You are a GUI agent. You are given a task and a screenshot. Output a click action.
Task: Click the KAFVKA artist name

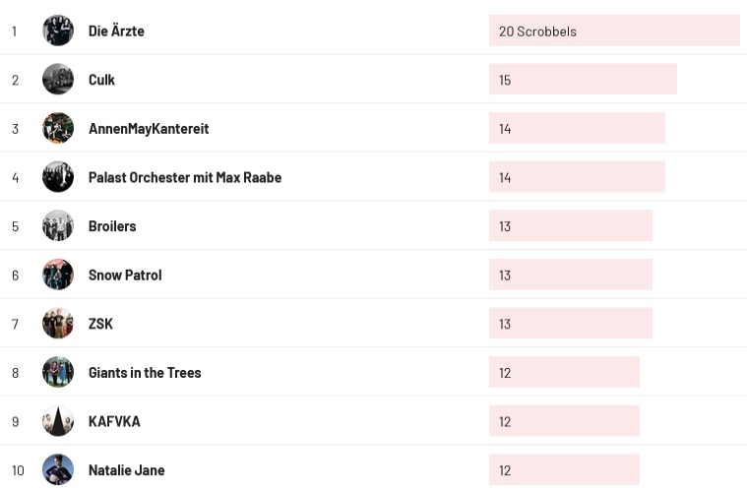tap(114, 421)
